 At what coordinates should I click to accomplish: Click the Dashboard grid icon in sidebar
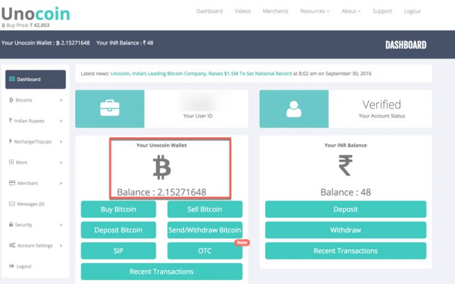point(12,79)
